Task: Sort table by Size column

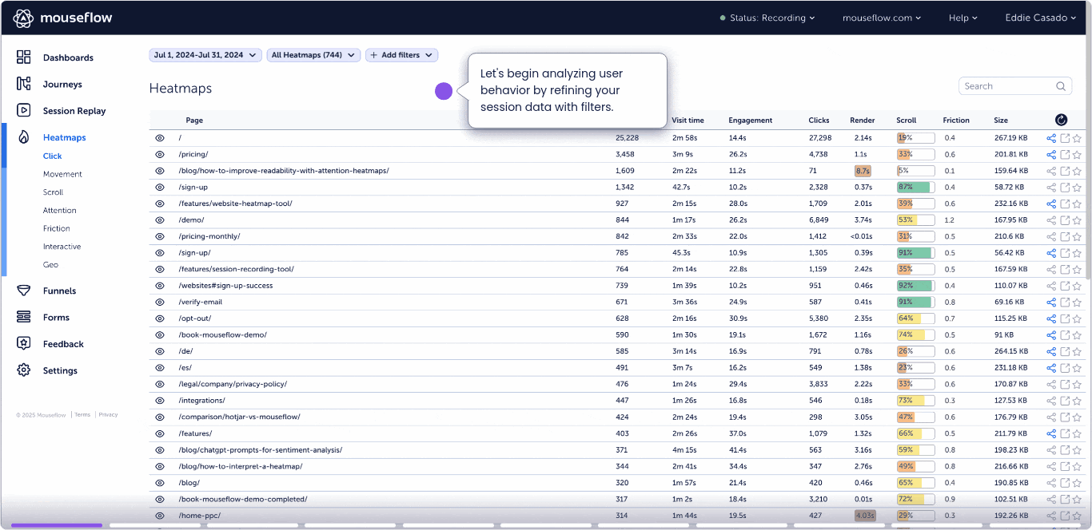Action: pyautogui.click(x=1001, y=121)
